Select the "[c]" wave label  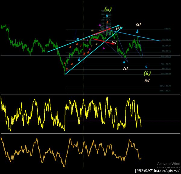[x=125, y=69]
